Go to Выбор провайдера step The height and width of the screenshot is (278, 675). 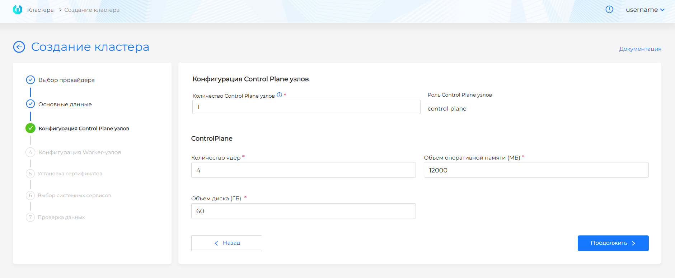[66, 80]
